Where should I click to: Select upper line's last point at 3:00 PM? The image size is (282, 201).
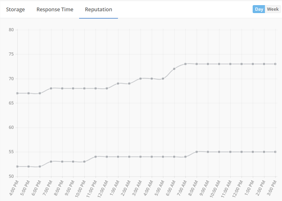[275, 64]
